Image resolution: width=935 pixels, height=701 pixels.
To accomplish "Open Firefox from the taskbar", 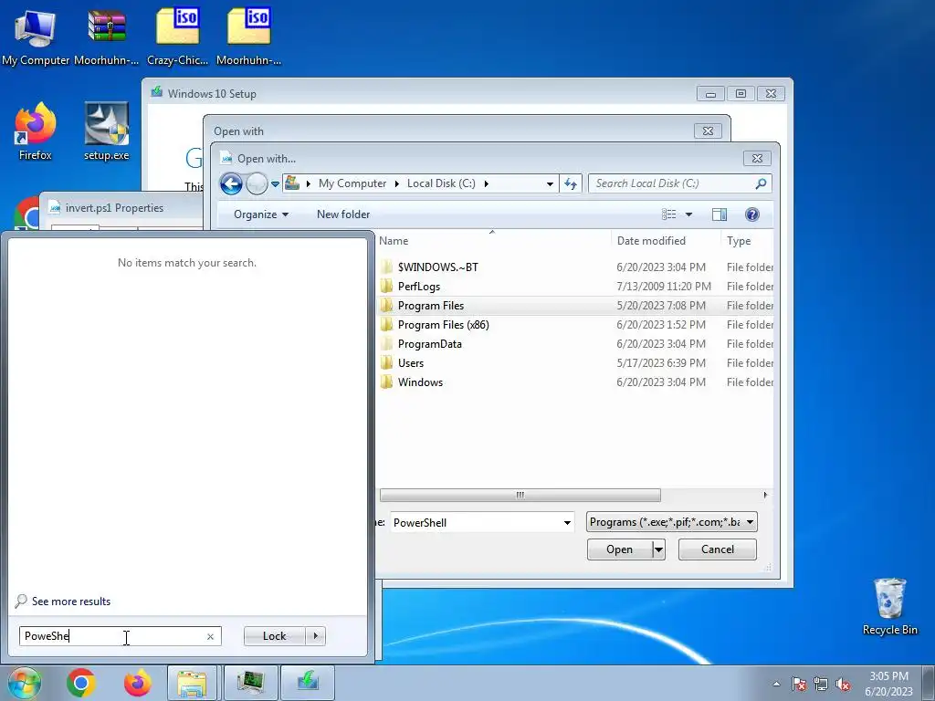I will coord(138,683).
